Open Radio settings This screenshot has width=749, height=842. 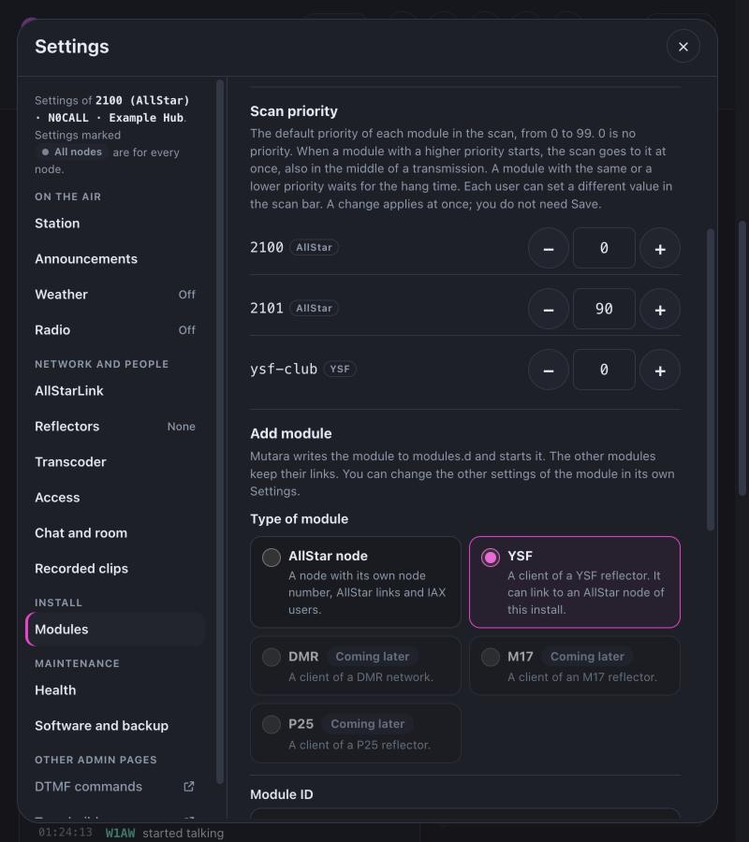(x=115, y=329)
